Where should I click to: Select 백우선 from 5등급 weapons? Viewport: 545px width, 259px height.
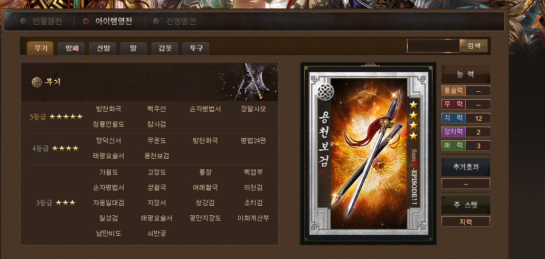[157, 109]
